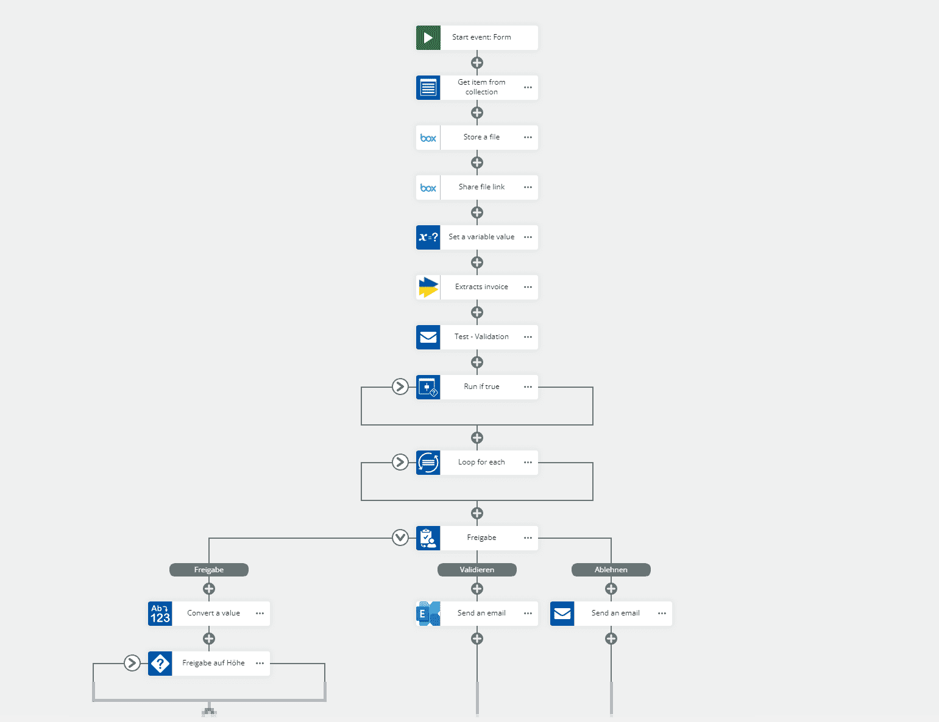939x722 pixels.
Task: Open options menu for Run if true
Action: 528,387
